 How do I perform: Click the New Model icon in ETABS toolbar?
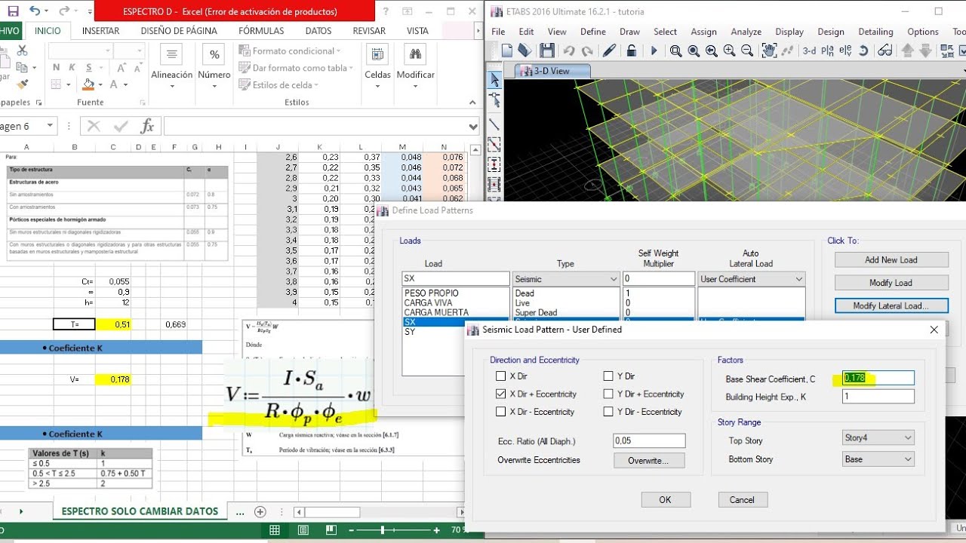[507, 51]
